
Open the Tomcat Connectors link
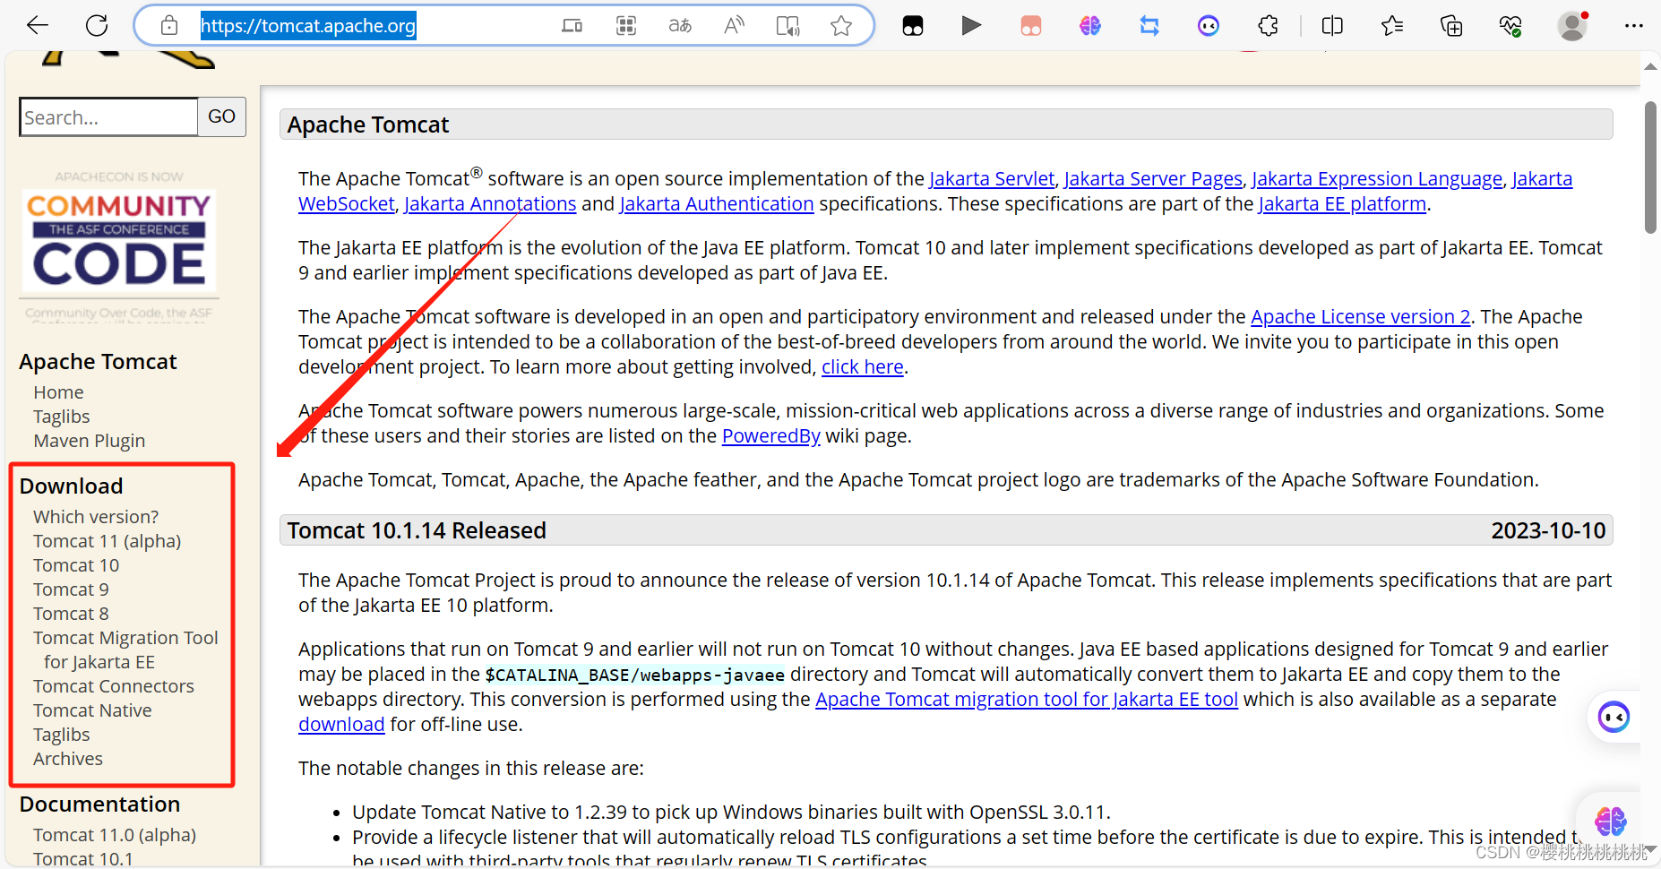[114, 686]
